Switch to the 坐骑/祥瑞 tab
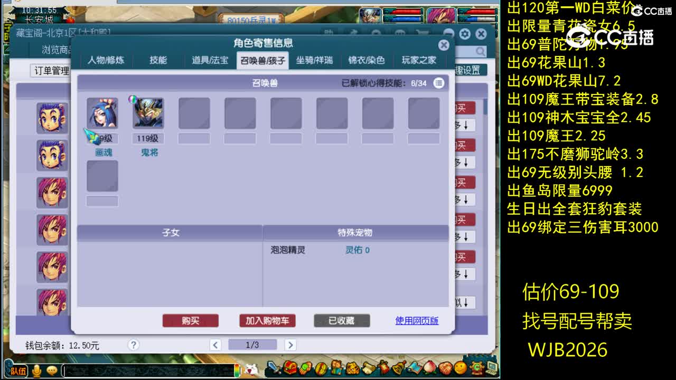 (315, 60)
